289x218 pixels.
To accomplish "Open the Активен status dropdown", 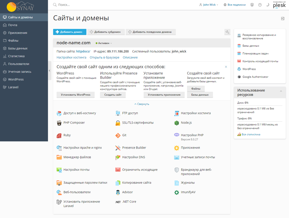I will pos(104,43).
